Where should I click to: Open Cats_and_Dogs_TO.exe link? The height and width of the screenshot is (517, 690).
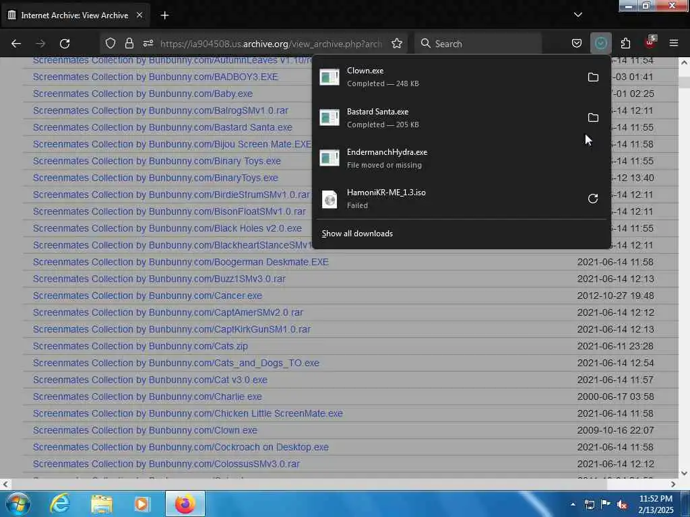coord(176,363)
